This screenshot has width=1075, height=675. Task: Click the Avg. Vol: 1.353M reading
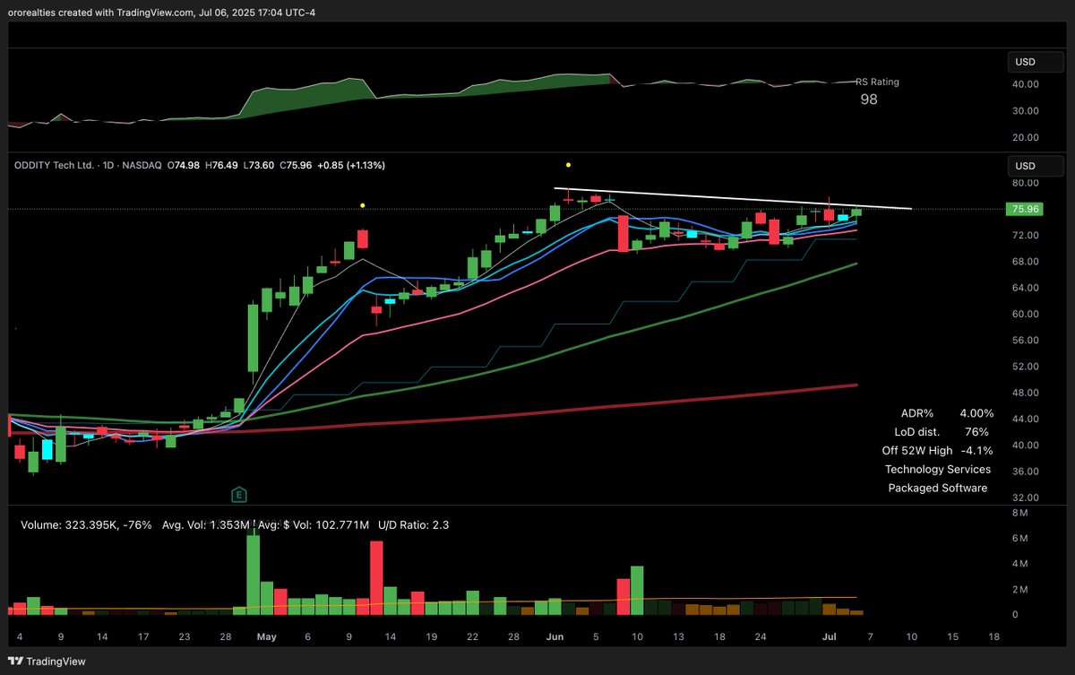(208, 524)
